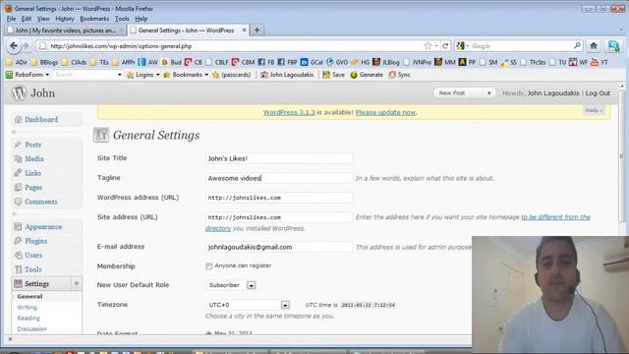
Task: Click the search magnifier in the Google box
Action: pyautogui.click(x=577, y=46)
